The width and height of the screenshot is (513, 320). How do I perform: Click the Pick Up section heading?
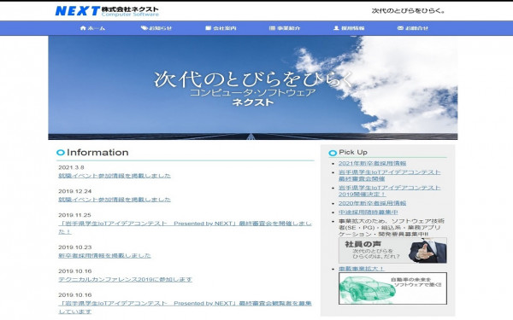point(353,152)
